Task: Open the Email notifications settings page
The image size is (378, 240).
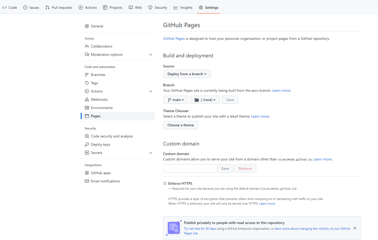Action: 119,181
